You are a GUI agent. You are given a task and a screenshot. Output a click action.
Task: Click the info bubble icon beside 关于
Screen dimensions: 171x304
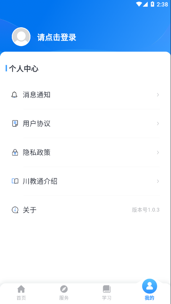[x=15, y=210]
